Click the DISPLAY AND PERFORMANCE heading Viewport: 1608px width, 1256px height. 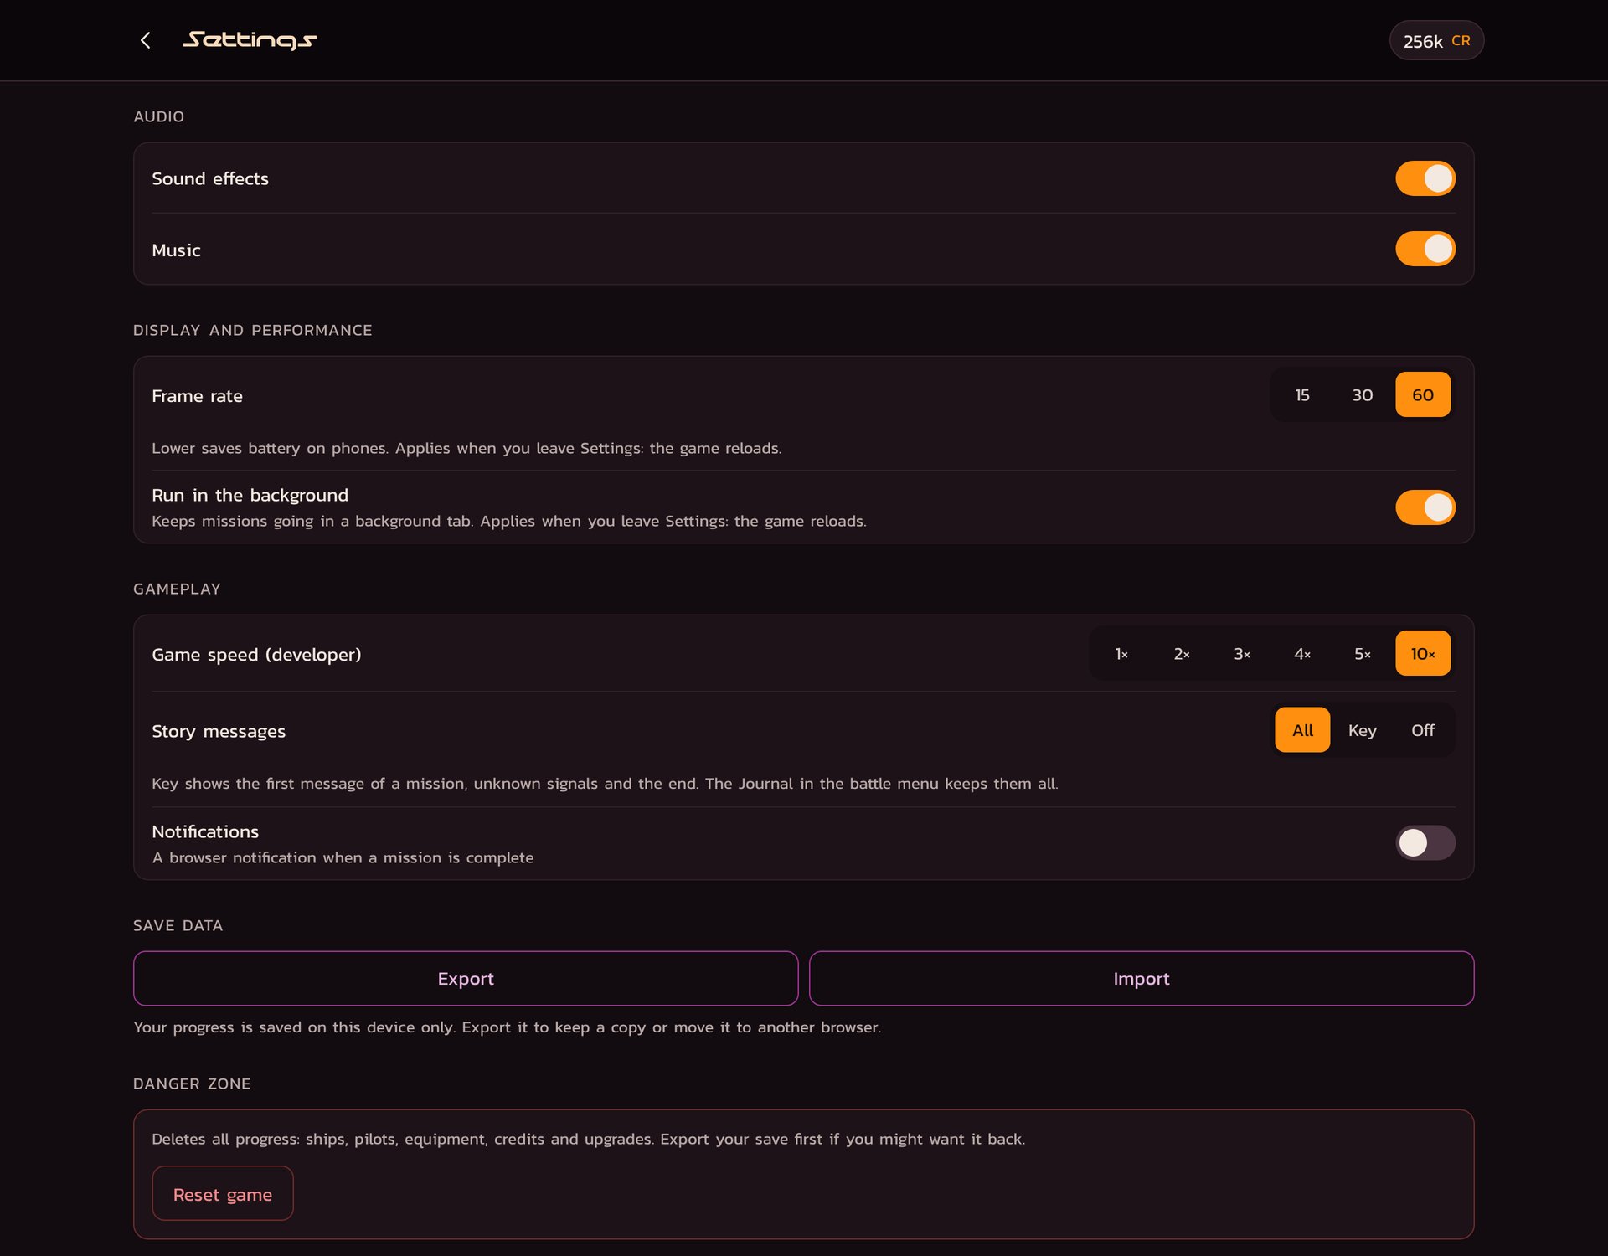coord(252,330)
